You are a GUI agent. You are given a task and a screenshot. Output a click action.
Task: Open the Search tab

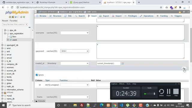[80, 16]
